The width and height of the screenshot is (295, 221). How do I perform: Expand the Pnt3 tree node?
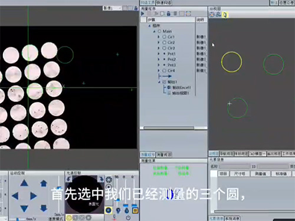pyautogui.click(x=159, y=65)
